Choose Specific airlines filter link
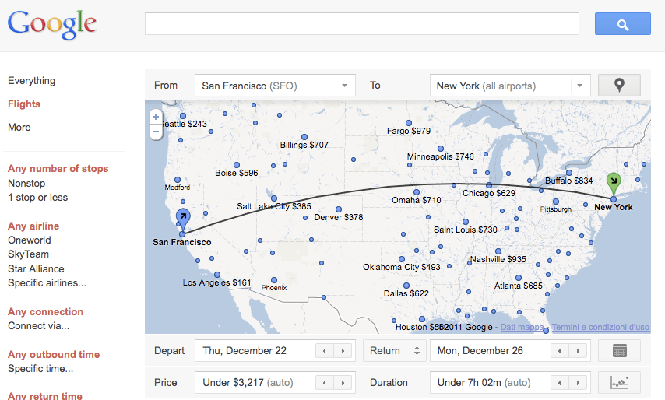The height and width of the screenshot is (400, 665). tap(47, 282)
